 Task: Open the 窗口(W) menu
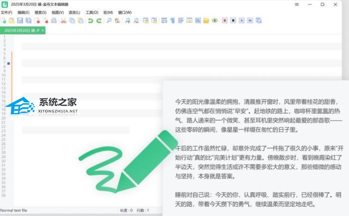point(125,12)
